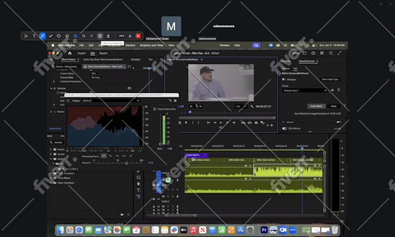Open the Metadata panel tab

(x=135, y=59)
